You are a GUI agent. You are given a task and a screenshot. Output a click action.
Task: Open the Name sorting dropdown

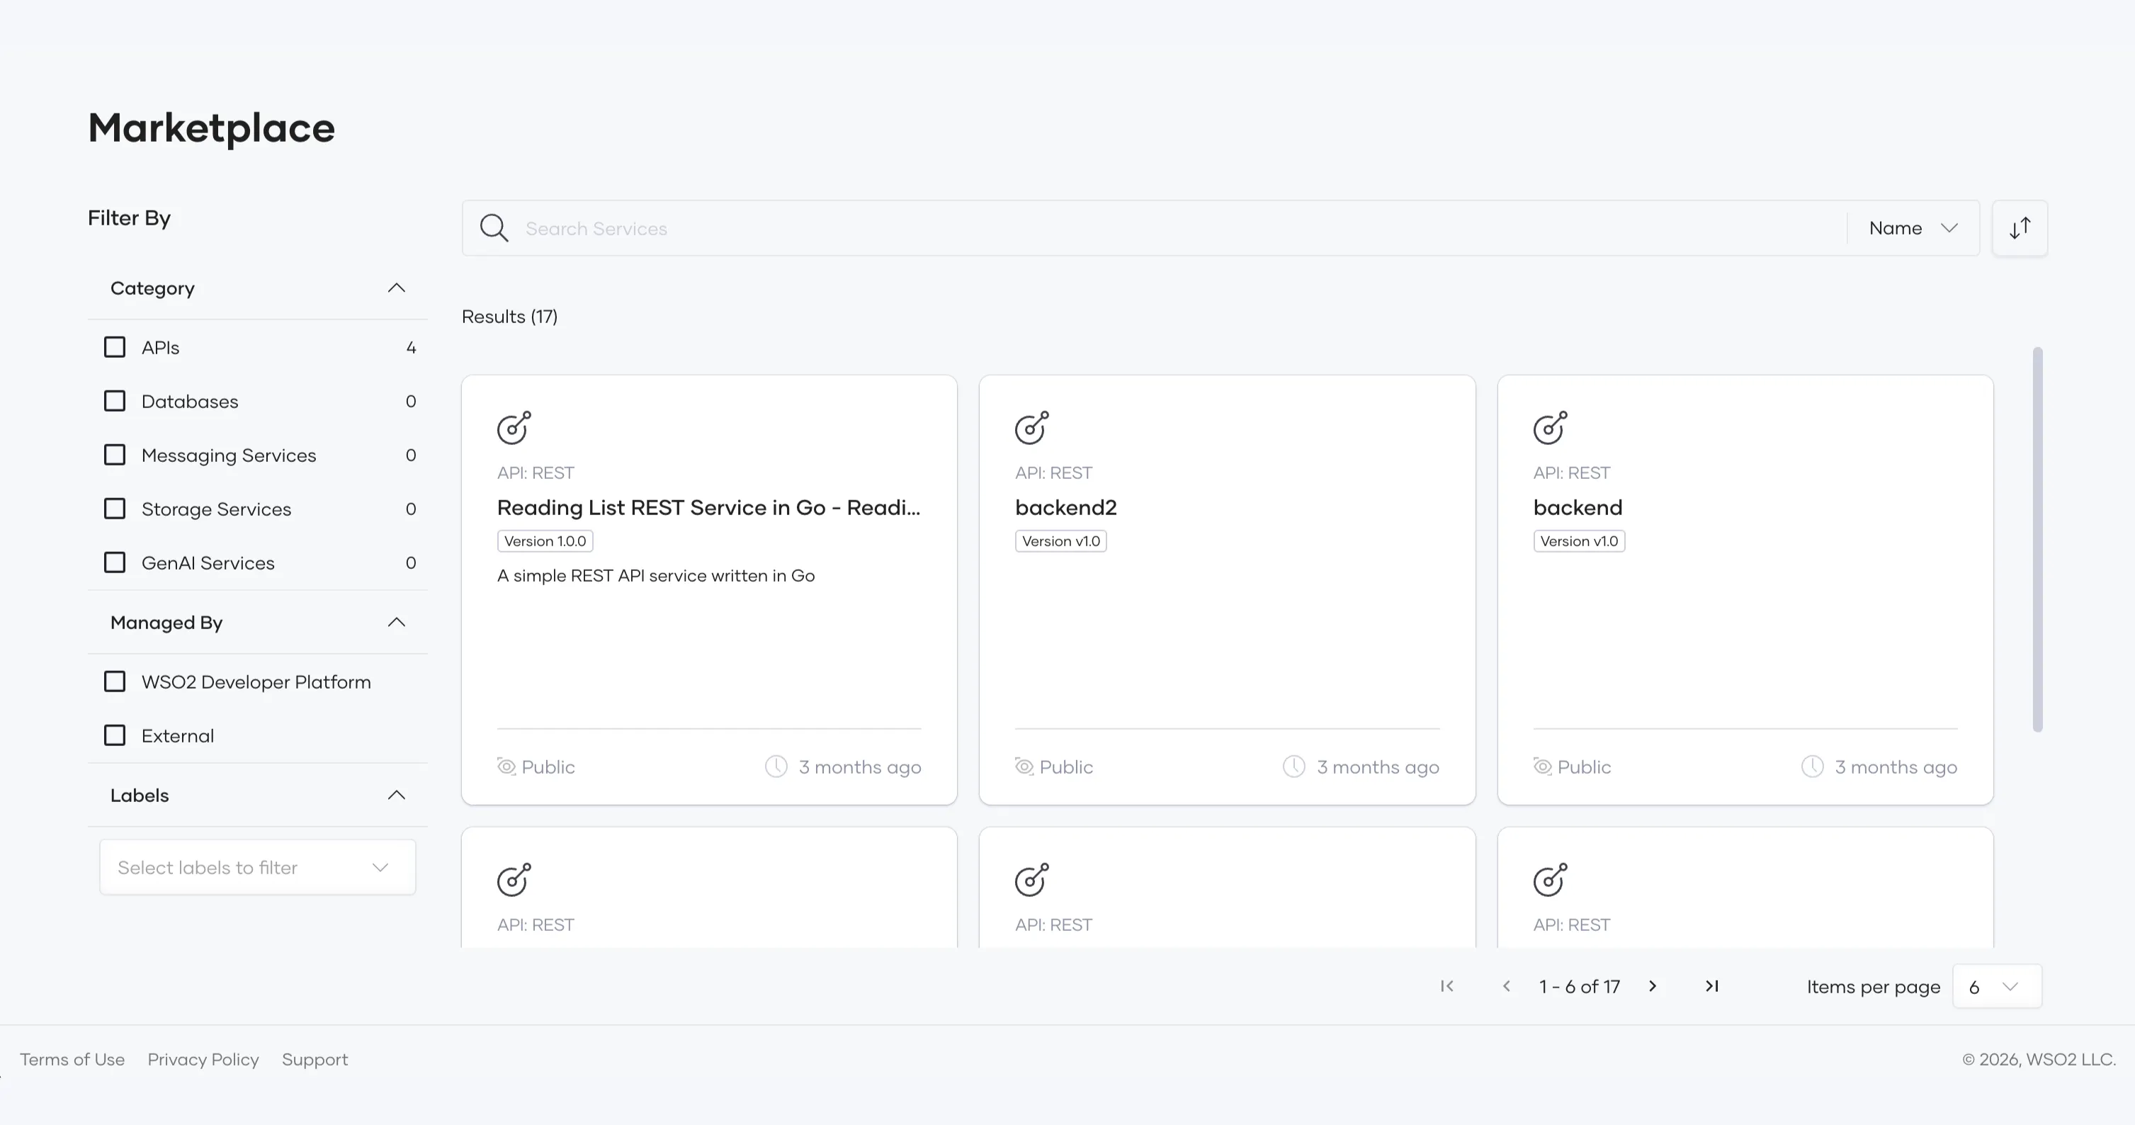tap(1913, 227)
